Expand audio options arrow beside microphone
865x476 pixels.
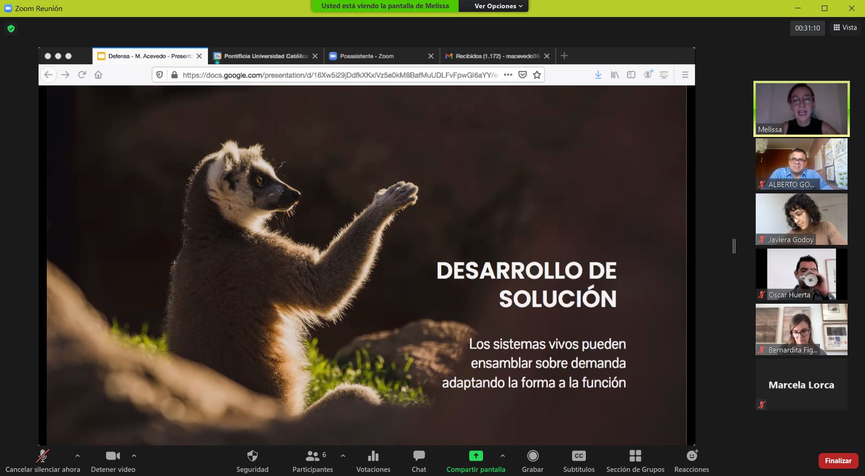click(78, 456)
